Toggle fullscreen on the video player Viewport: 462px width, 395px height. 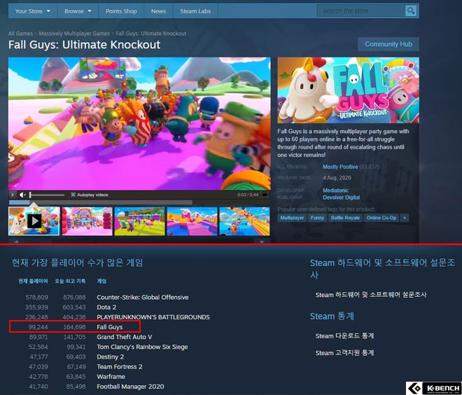coord(265,195)
